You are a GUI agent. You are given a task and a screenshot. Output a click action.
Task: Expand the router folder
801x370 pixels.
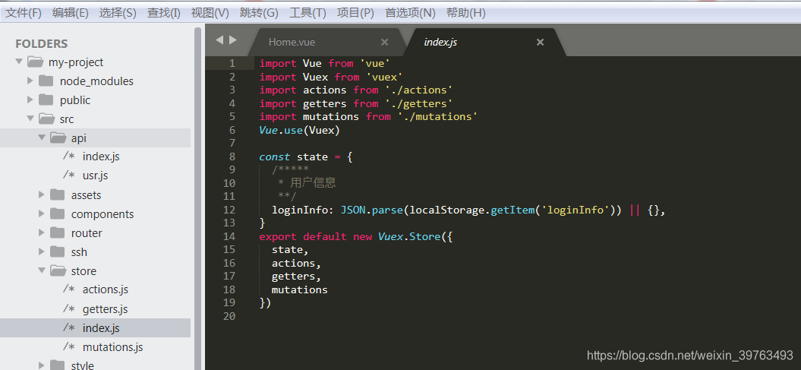coord(42,232)
